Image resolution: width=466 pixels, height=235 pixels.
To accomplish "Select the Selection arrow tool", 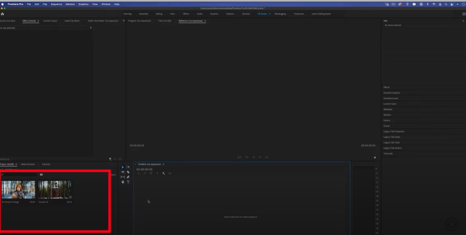I will [123, 167].
